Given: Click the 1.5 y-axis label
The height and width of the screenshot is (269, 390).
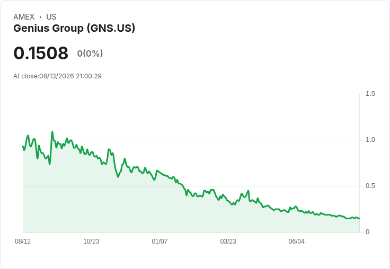Looking at the screenshot, I should (370, 94).
